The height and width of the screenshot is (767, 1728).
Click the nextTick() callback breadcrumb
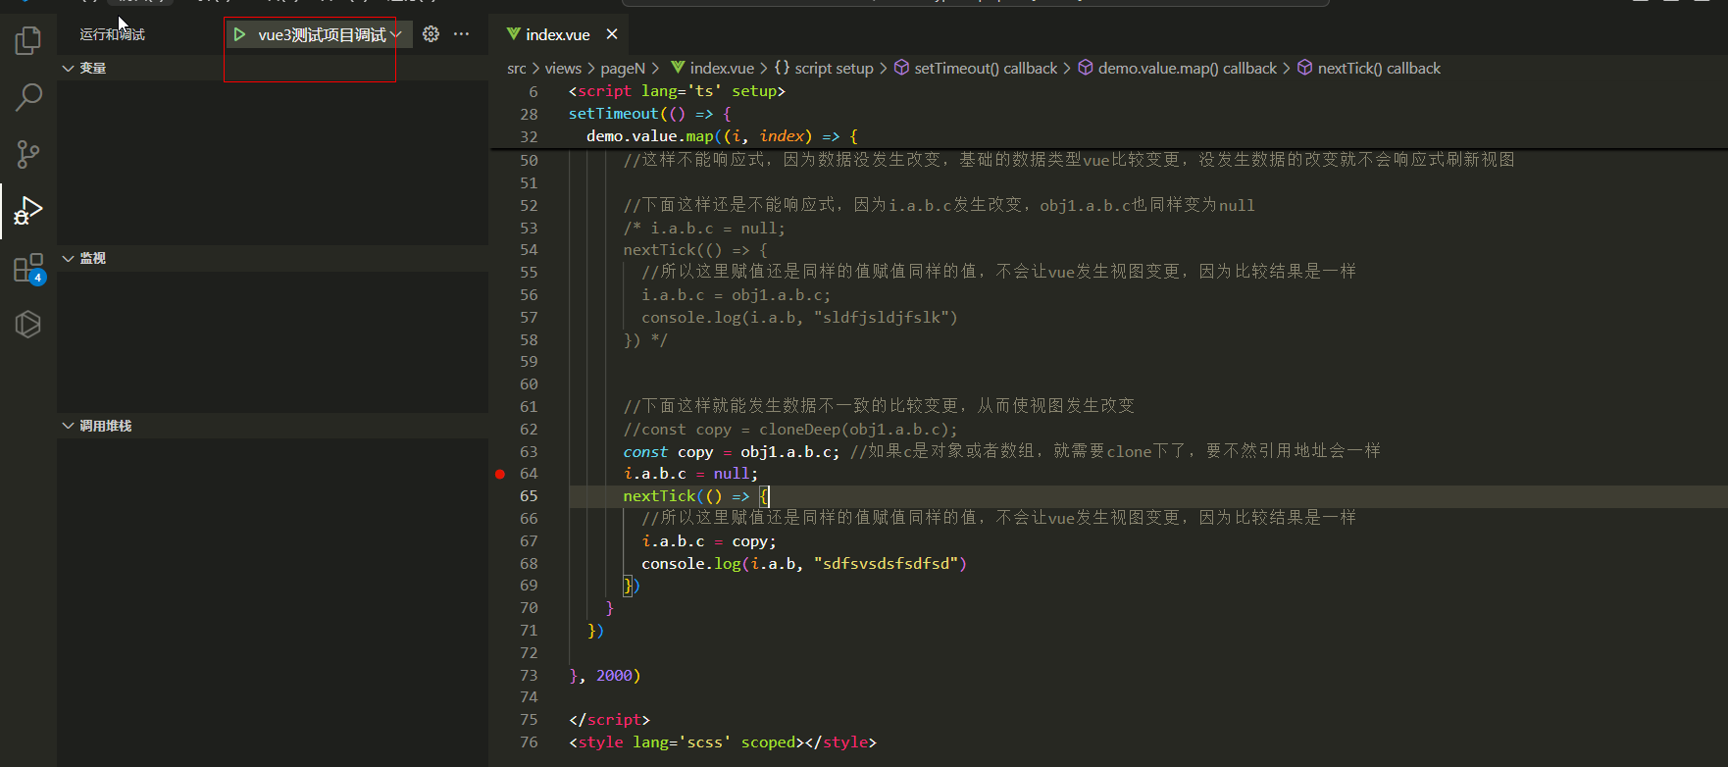tap(1379, 69)
